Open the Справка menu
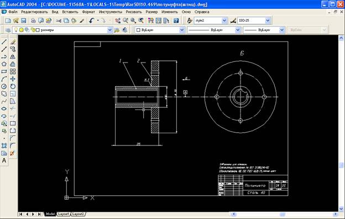345x219 pixels. tap(202, 12)
